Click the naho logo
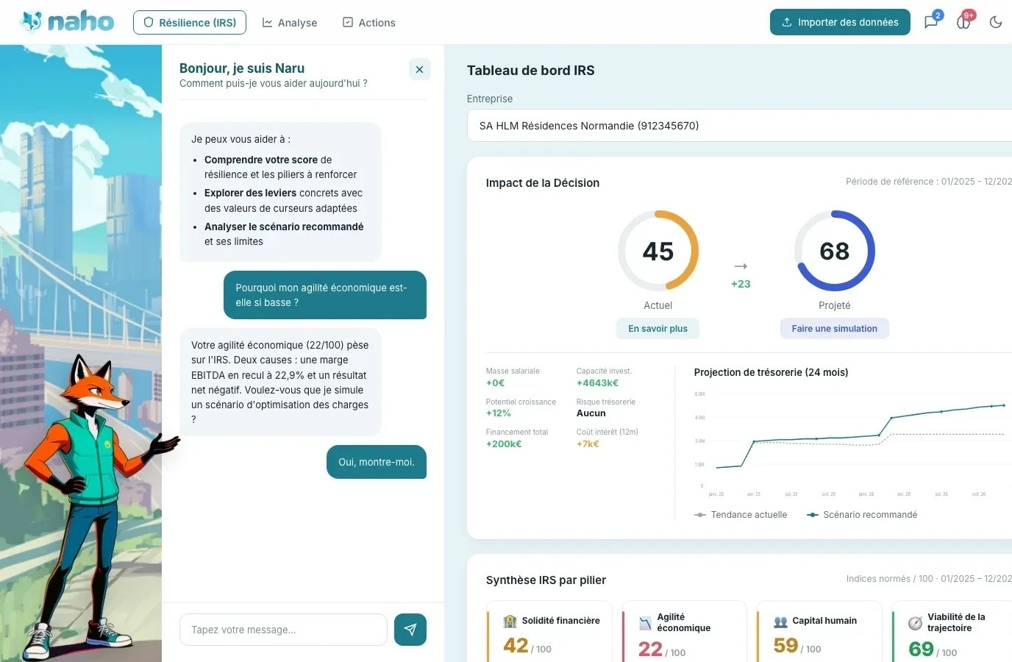Viewport: 1012px width, 662px height. (x=67, y=22)
